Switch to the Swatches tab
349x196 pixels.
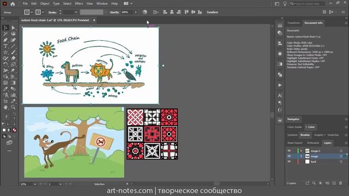333,135
